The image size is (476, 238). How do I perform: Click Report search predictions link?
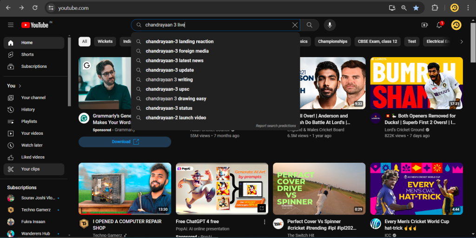[276, 126]
